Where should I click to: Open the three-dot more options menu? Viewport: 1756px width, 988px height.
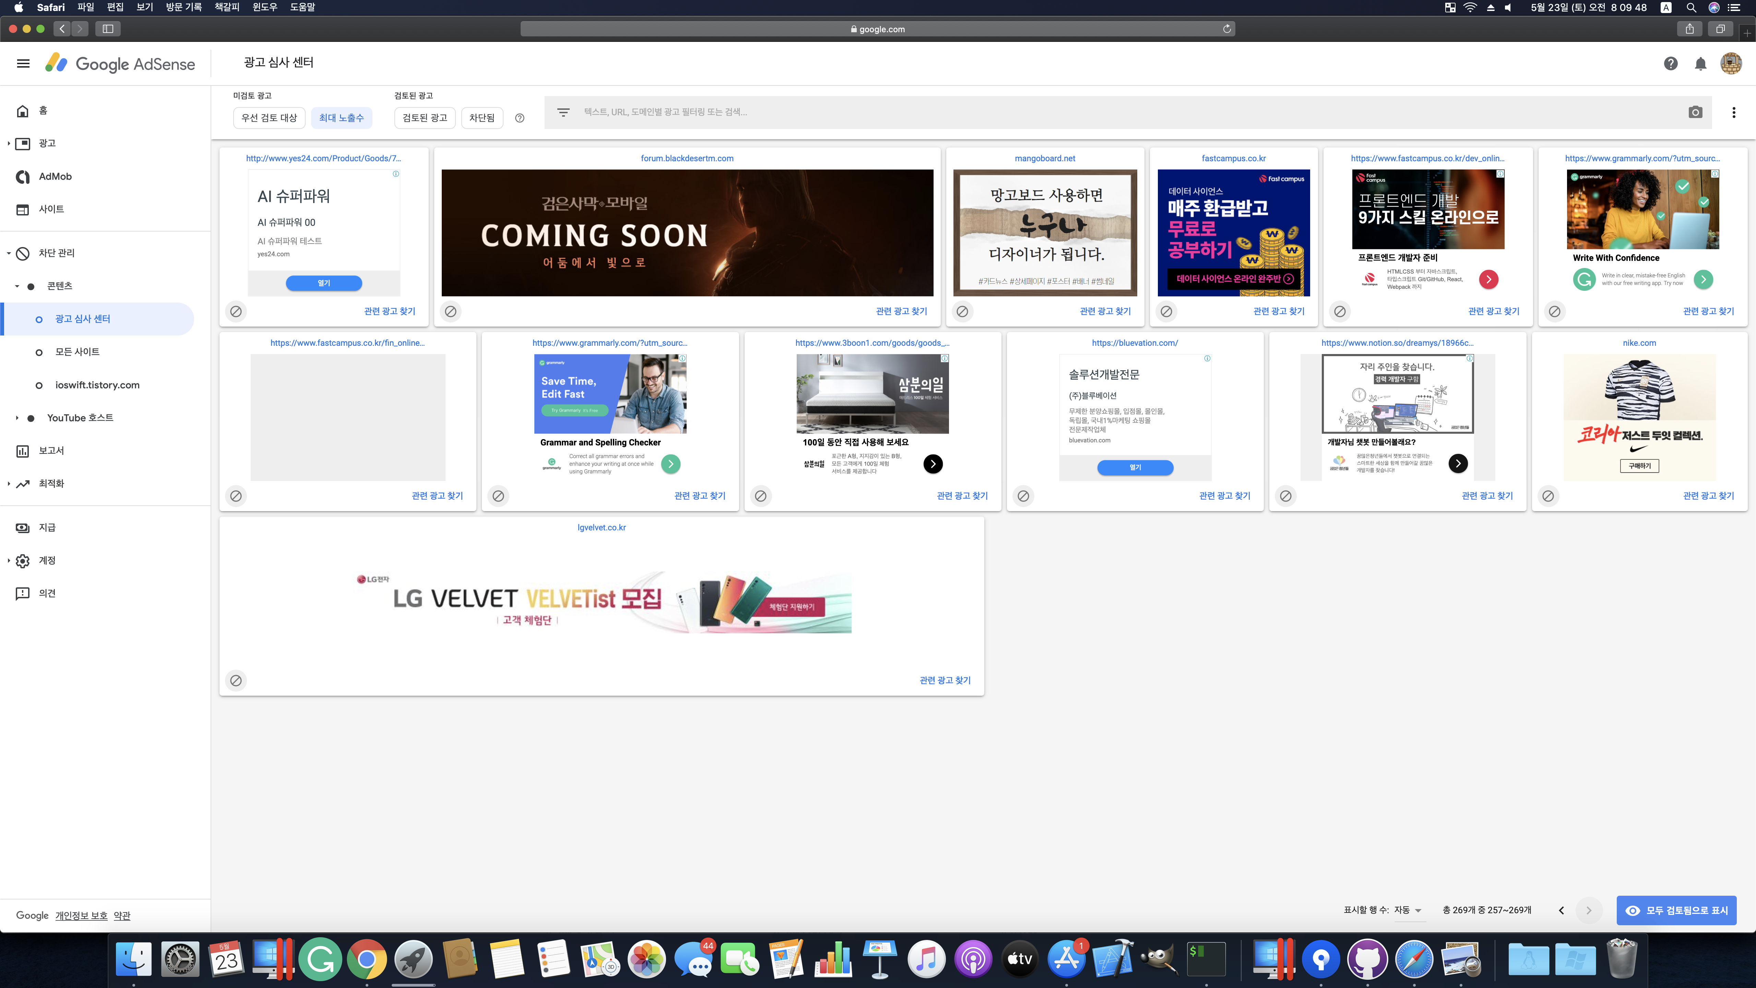[1733, 113]
